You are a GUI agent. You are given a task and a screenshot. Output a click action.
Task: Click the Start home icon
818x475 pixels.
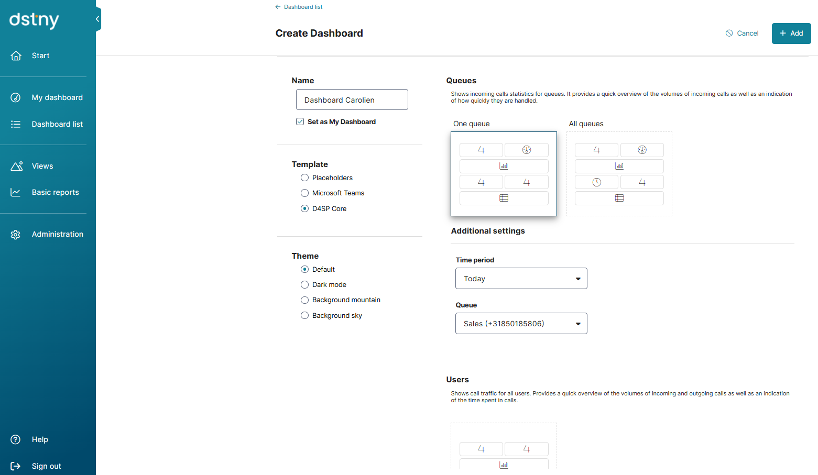(x=16, y=56)
